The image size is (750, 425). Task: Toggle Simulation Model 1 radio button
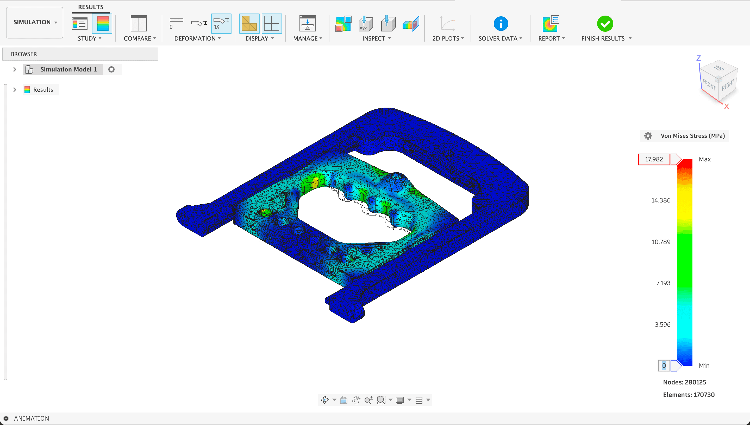[111, 69]
